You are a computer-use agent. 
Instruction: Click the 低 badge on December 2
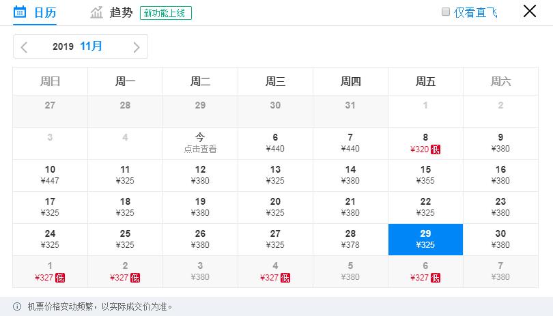coord(134,278)
